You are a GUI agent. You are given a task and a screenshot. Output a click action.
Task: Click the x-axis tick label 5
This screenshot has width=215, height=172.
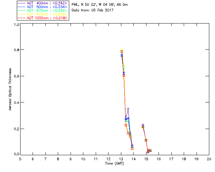click(x=20, y=159)
